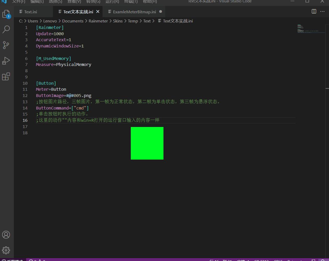Place cursor on ButtonImage=#@#005.png line

[64, 95]
